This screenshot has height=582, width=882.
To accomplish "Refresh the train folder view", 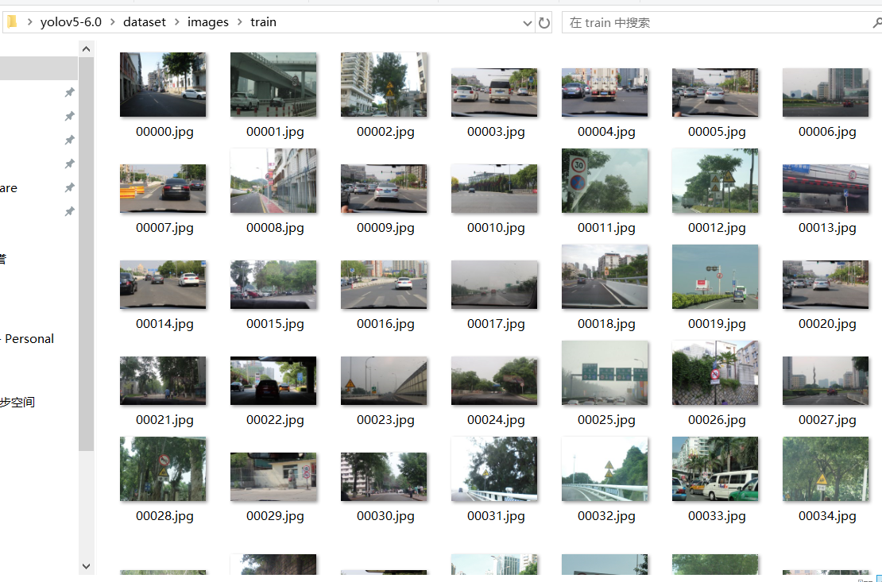I will [x=544, y=22].
